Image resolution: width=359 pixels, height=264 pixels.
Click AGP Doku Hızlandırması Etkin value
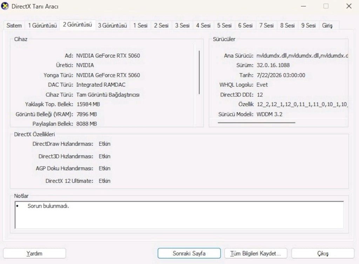tap(104, 168)
